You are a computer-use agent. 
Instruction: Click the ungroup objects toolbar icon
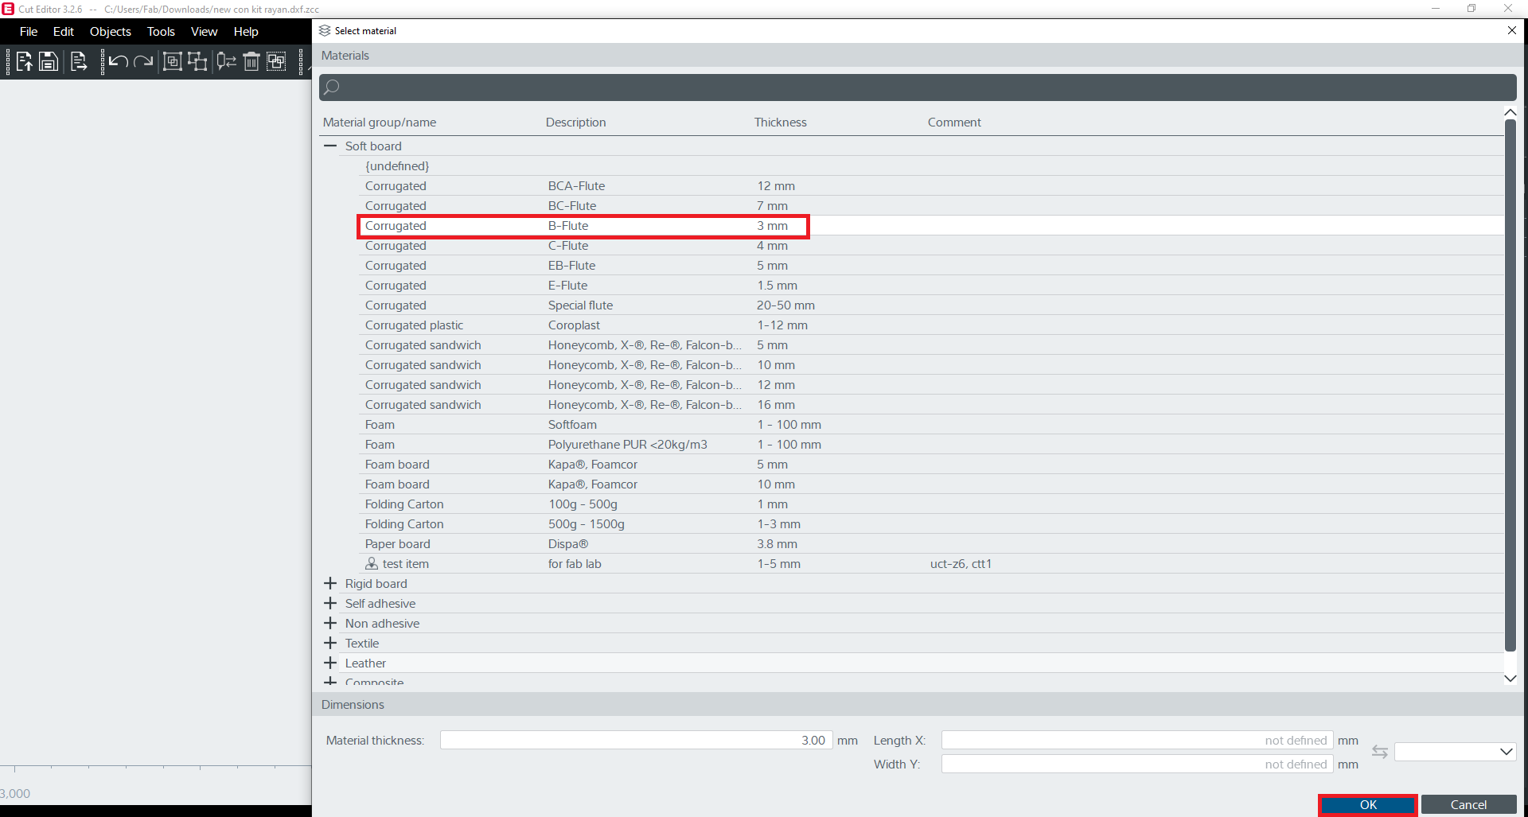197,61
